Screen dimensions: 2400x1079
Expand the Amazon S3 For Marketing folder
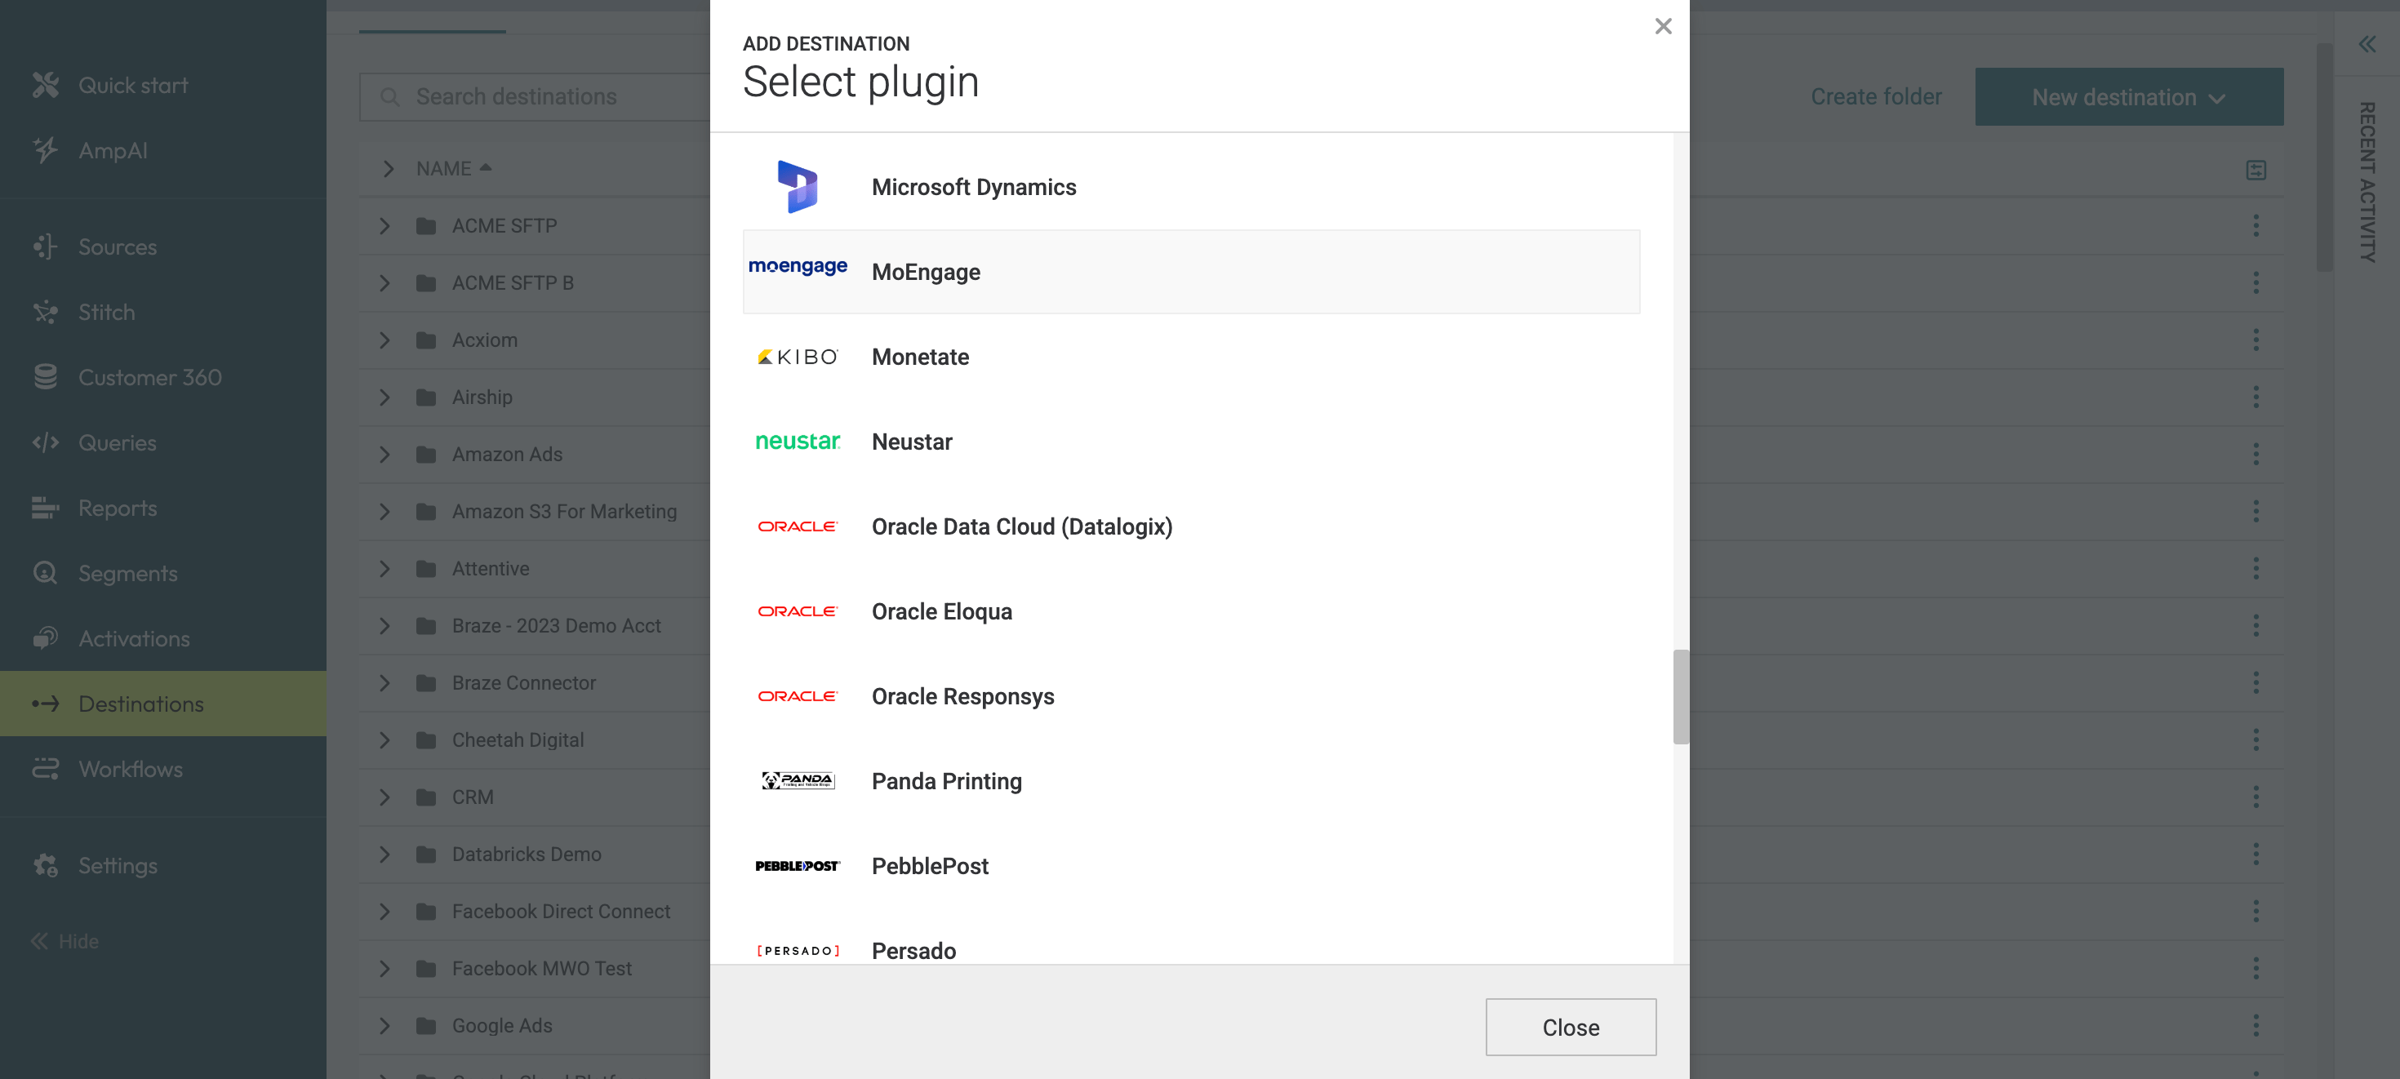[x=384, y=512]
